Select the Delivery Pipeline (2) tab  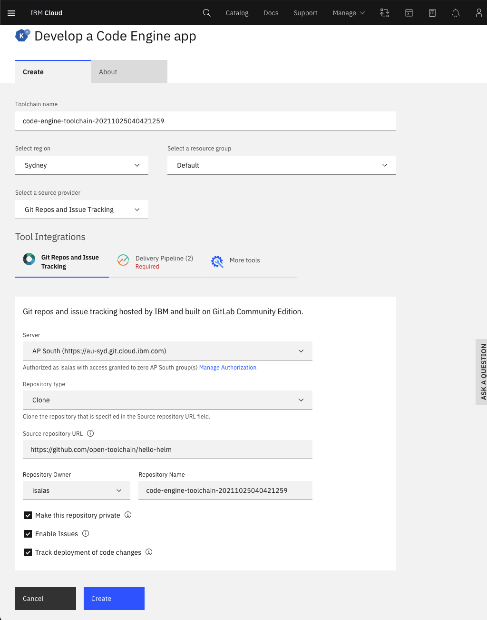(x=156, y=262)
